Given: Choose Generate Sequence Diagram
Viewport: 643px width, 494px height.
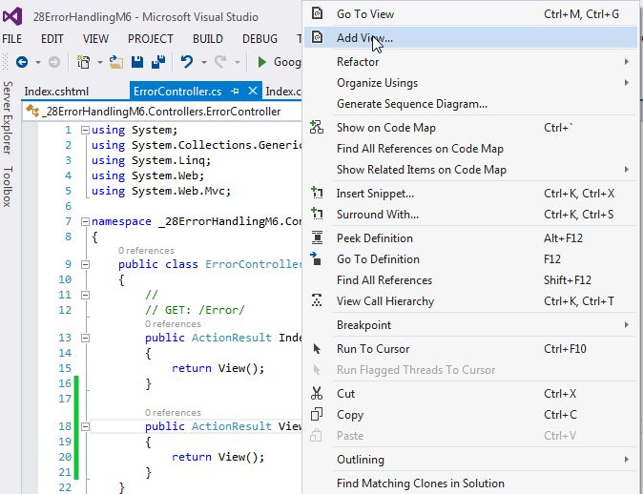Looking at the screenshot, I should tap(470, 104).
